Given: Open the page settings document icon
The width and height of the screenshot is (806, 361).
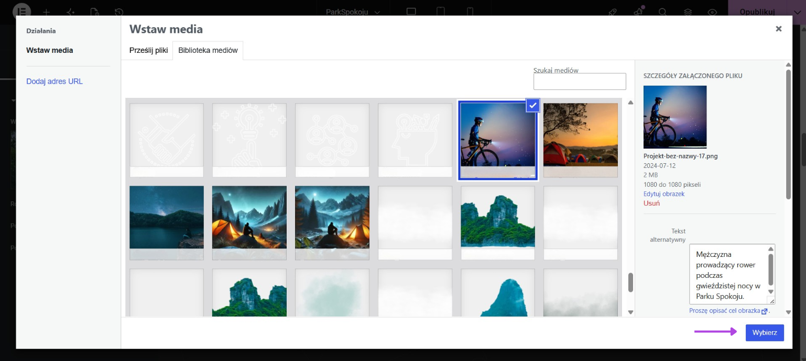Looking at the screenshot, I should coord(94,12).
